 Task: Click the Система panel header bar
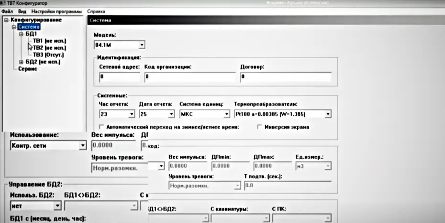pos(266,20)
